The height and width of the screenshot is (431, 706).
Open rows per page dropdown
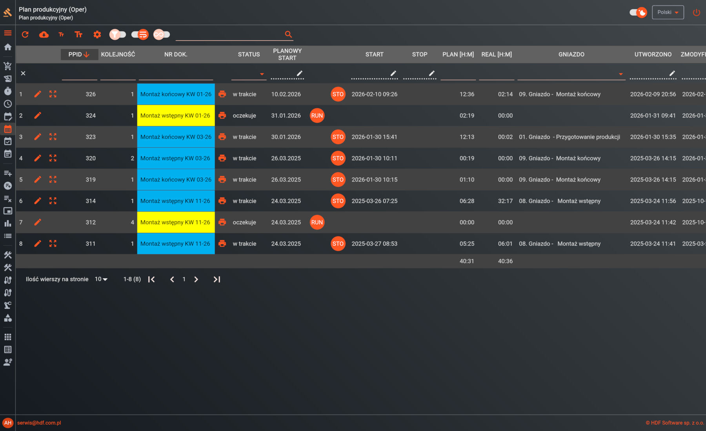pos(101,279)
